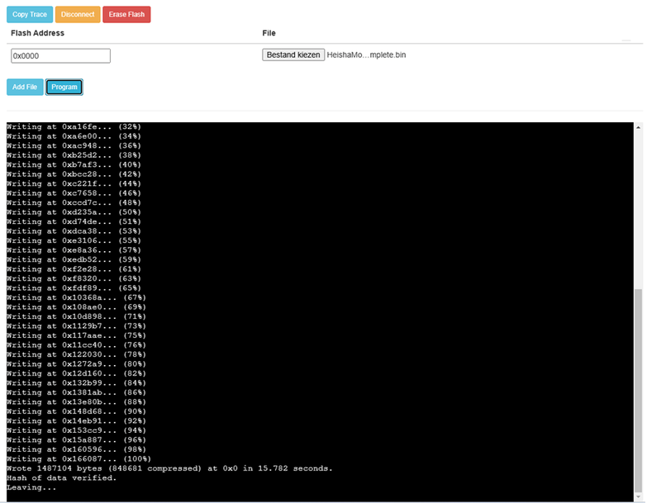Click the Program button to flash

point(64,88)
